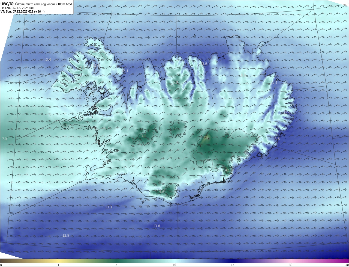
Task: Click the 13.9 value in the East Fjords
Action: click(x=287, y=112)
